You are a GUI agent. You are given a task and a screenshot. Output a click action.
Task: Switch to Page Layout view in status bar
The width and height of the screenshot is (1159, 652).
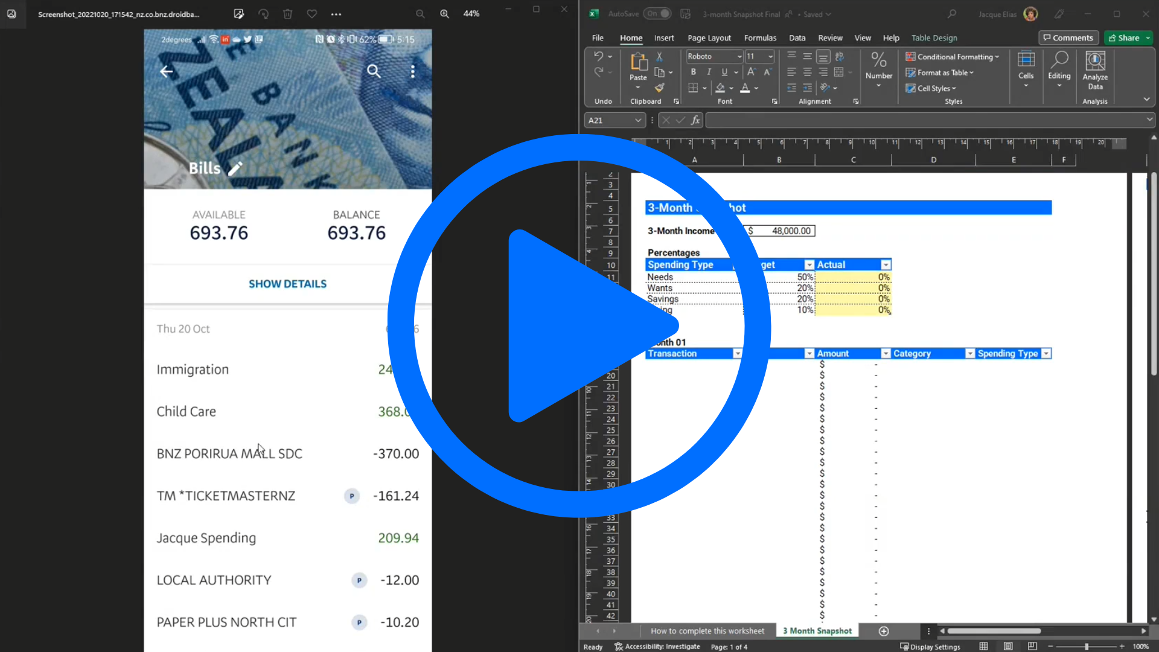1008,647
